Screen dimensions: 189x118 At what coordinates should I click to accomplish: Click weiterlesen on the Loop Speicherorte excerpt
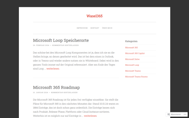point(53,69)
